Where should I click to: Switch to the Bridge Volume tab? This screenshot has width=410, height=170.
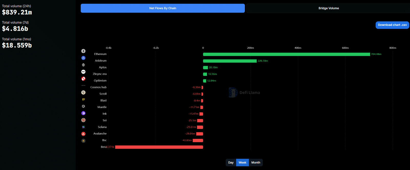[329, 8]
